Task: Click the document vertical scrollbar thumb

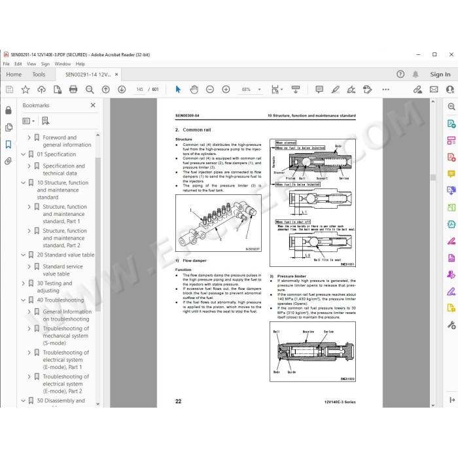Action: [433, 177]
